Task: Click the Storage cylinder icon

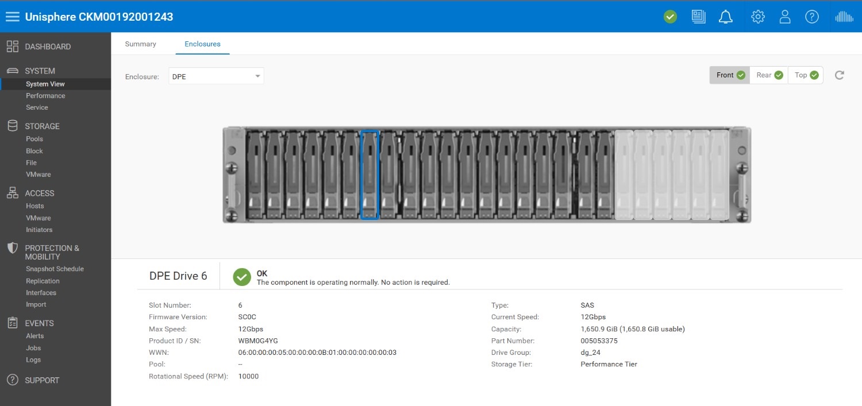Action: tap(13, 126)
